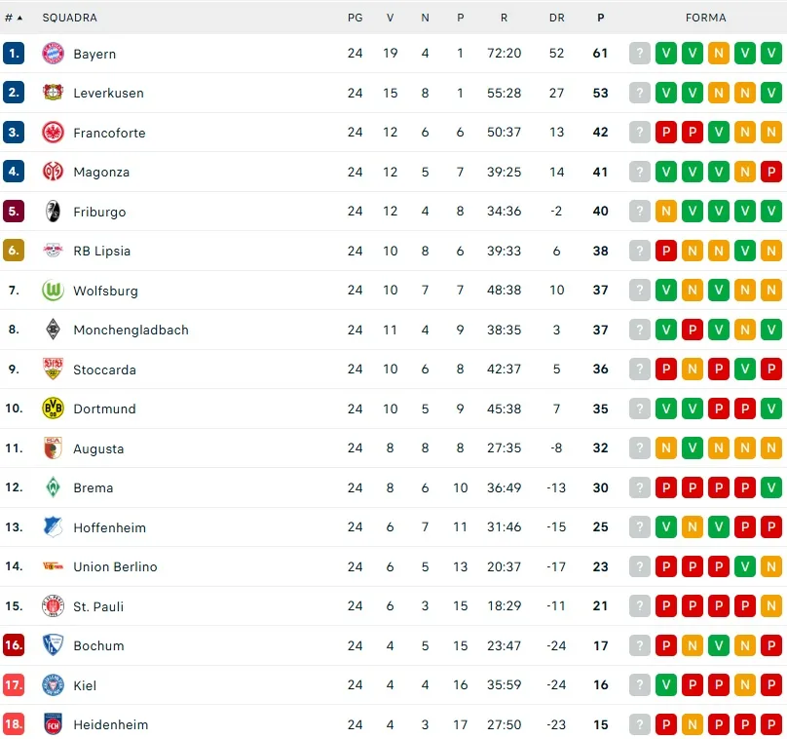The image size is (787, 739).
Task: Click the St. Pauli club crest
Action: pyautogui.click(x=53, y=606)
